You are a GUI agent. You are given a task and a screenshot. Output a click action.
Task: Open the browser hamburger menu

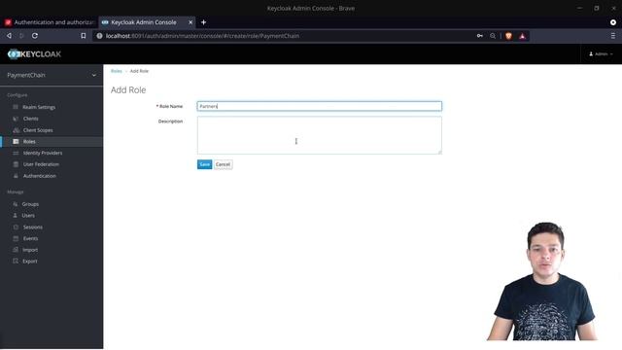click(613, 36)
